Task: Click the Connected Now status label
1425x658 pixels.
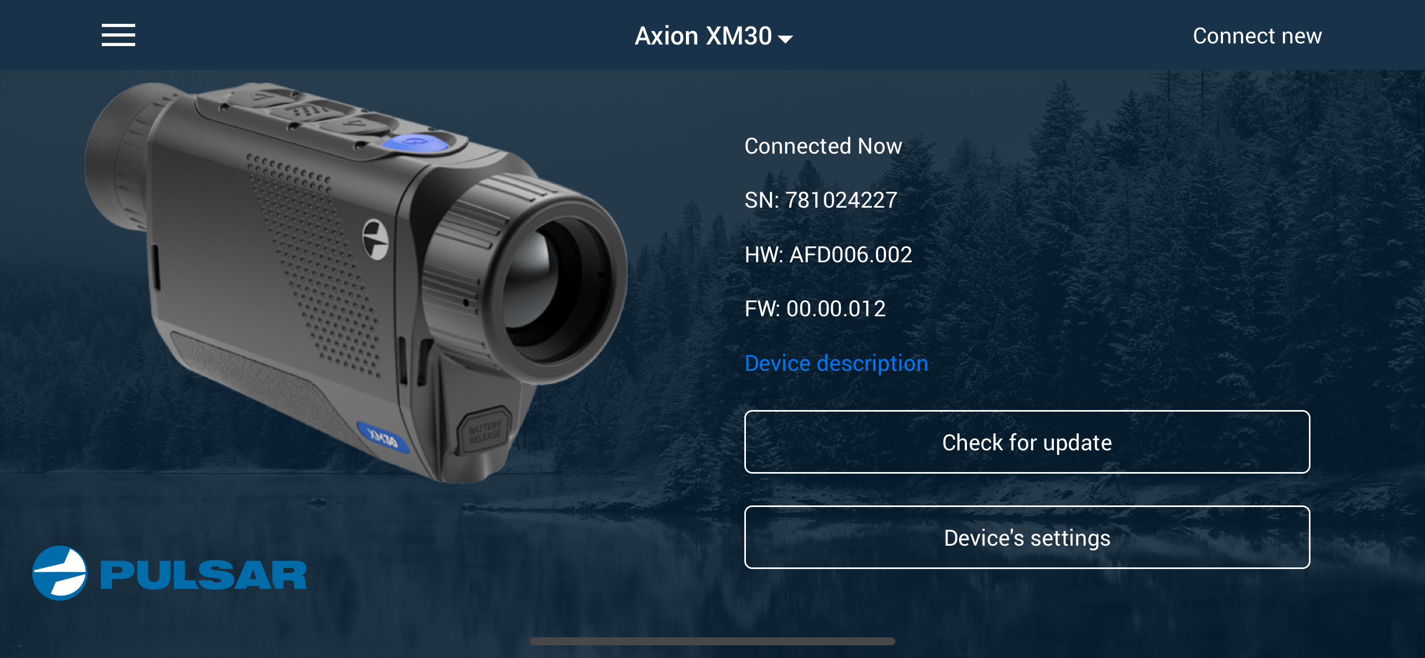Action: pyautogui.click(x=824, y=146)
